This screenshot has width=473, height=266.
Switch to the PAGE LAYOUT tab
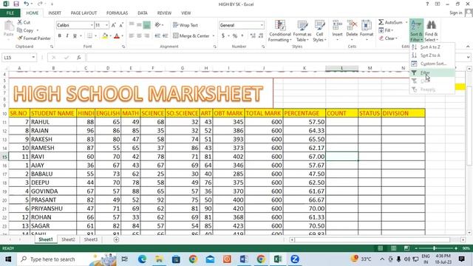coord(84,13)
